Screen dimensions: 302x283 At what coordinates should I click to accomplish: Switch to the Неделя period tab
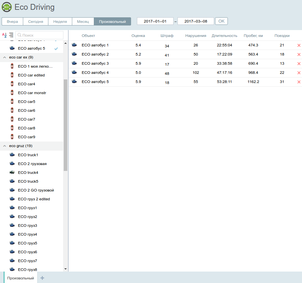(60, 22)
